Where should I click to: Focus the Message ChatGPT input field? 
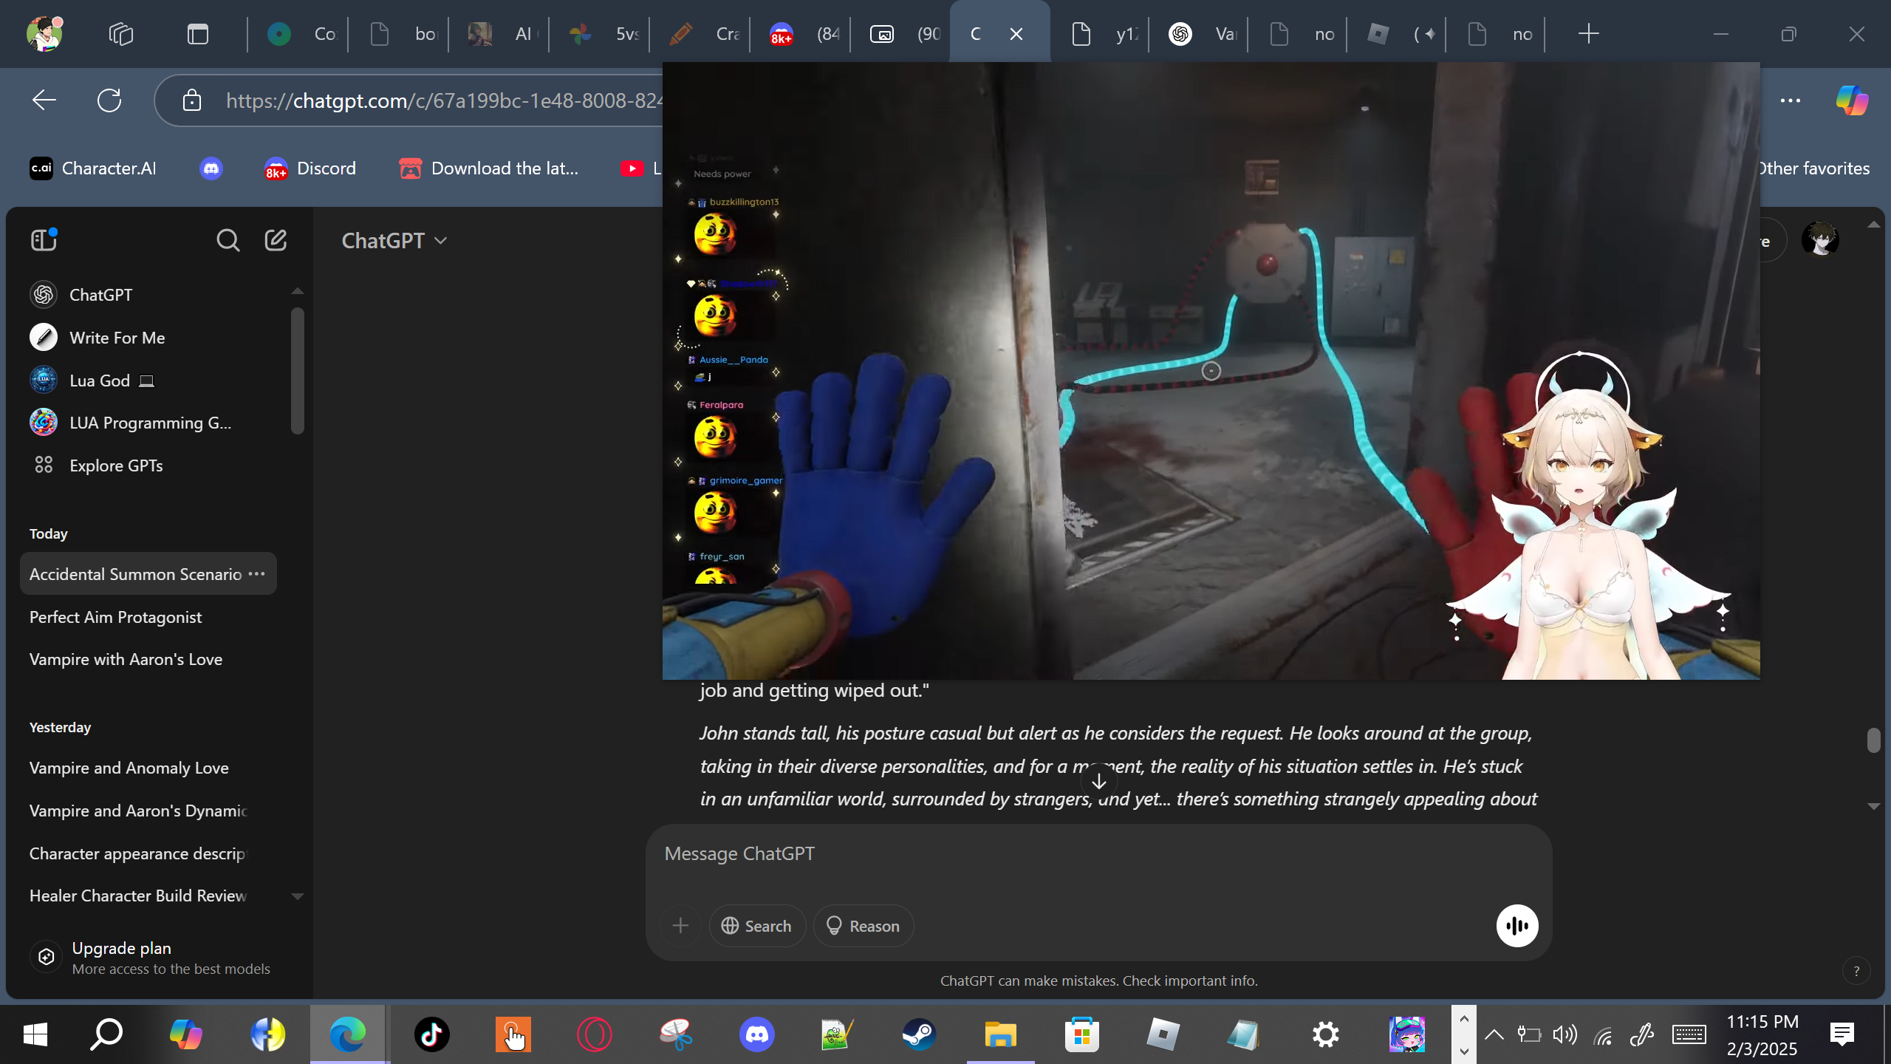tap(1098, 854)
